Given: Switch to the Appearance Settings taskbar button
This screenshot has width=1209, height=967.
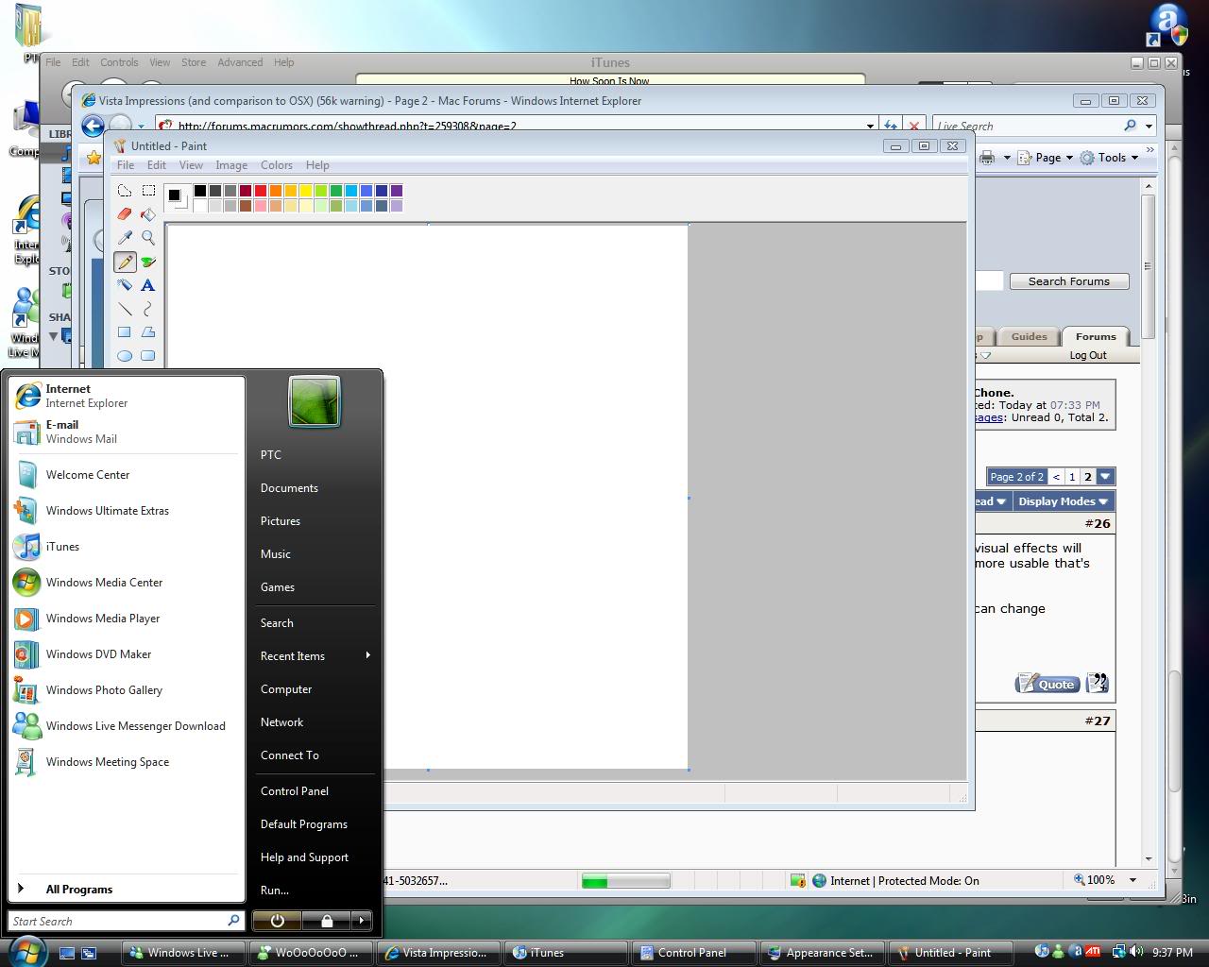Looking at the screenshot, I should (822, 953).
